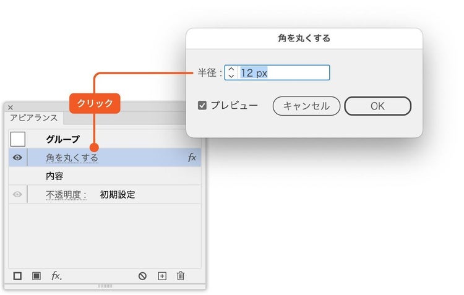Toggle visibility eye of 不透明度 row
The width and height of the screenshot is (464, 295).
click(x=17, y=194)
